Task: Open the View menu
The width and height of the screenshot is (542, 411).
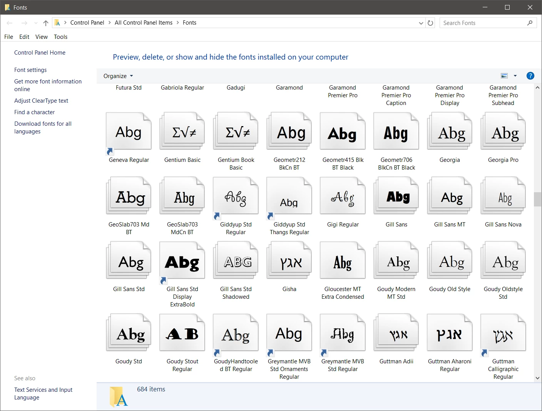Action: (42, 37)
